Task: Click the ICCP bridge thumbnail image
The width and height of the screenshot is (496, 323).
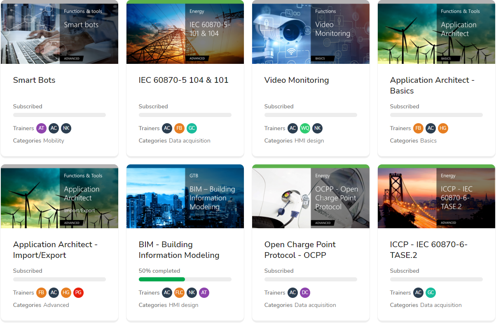Action: (x=436, y=197)
